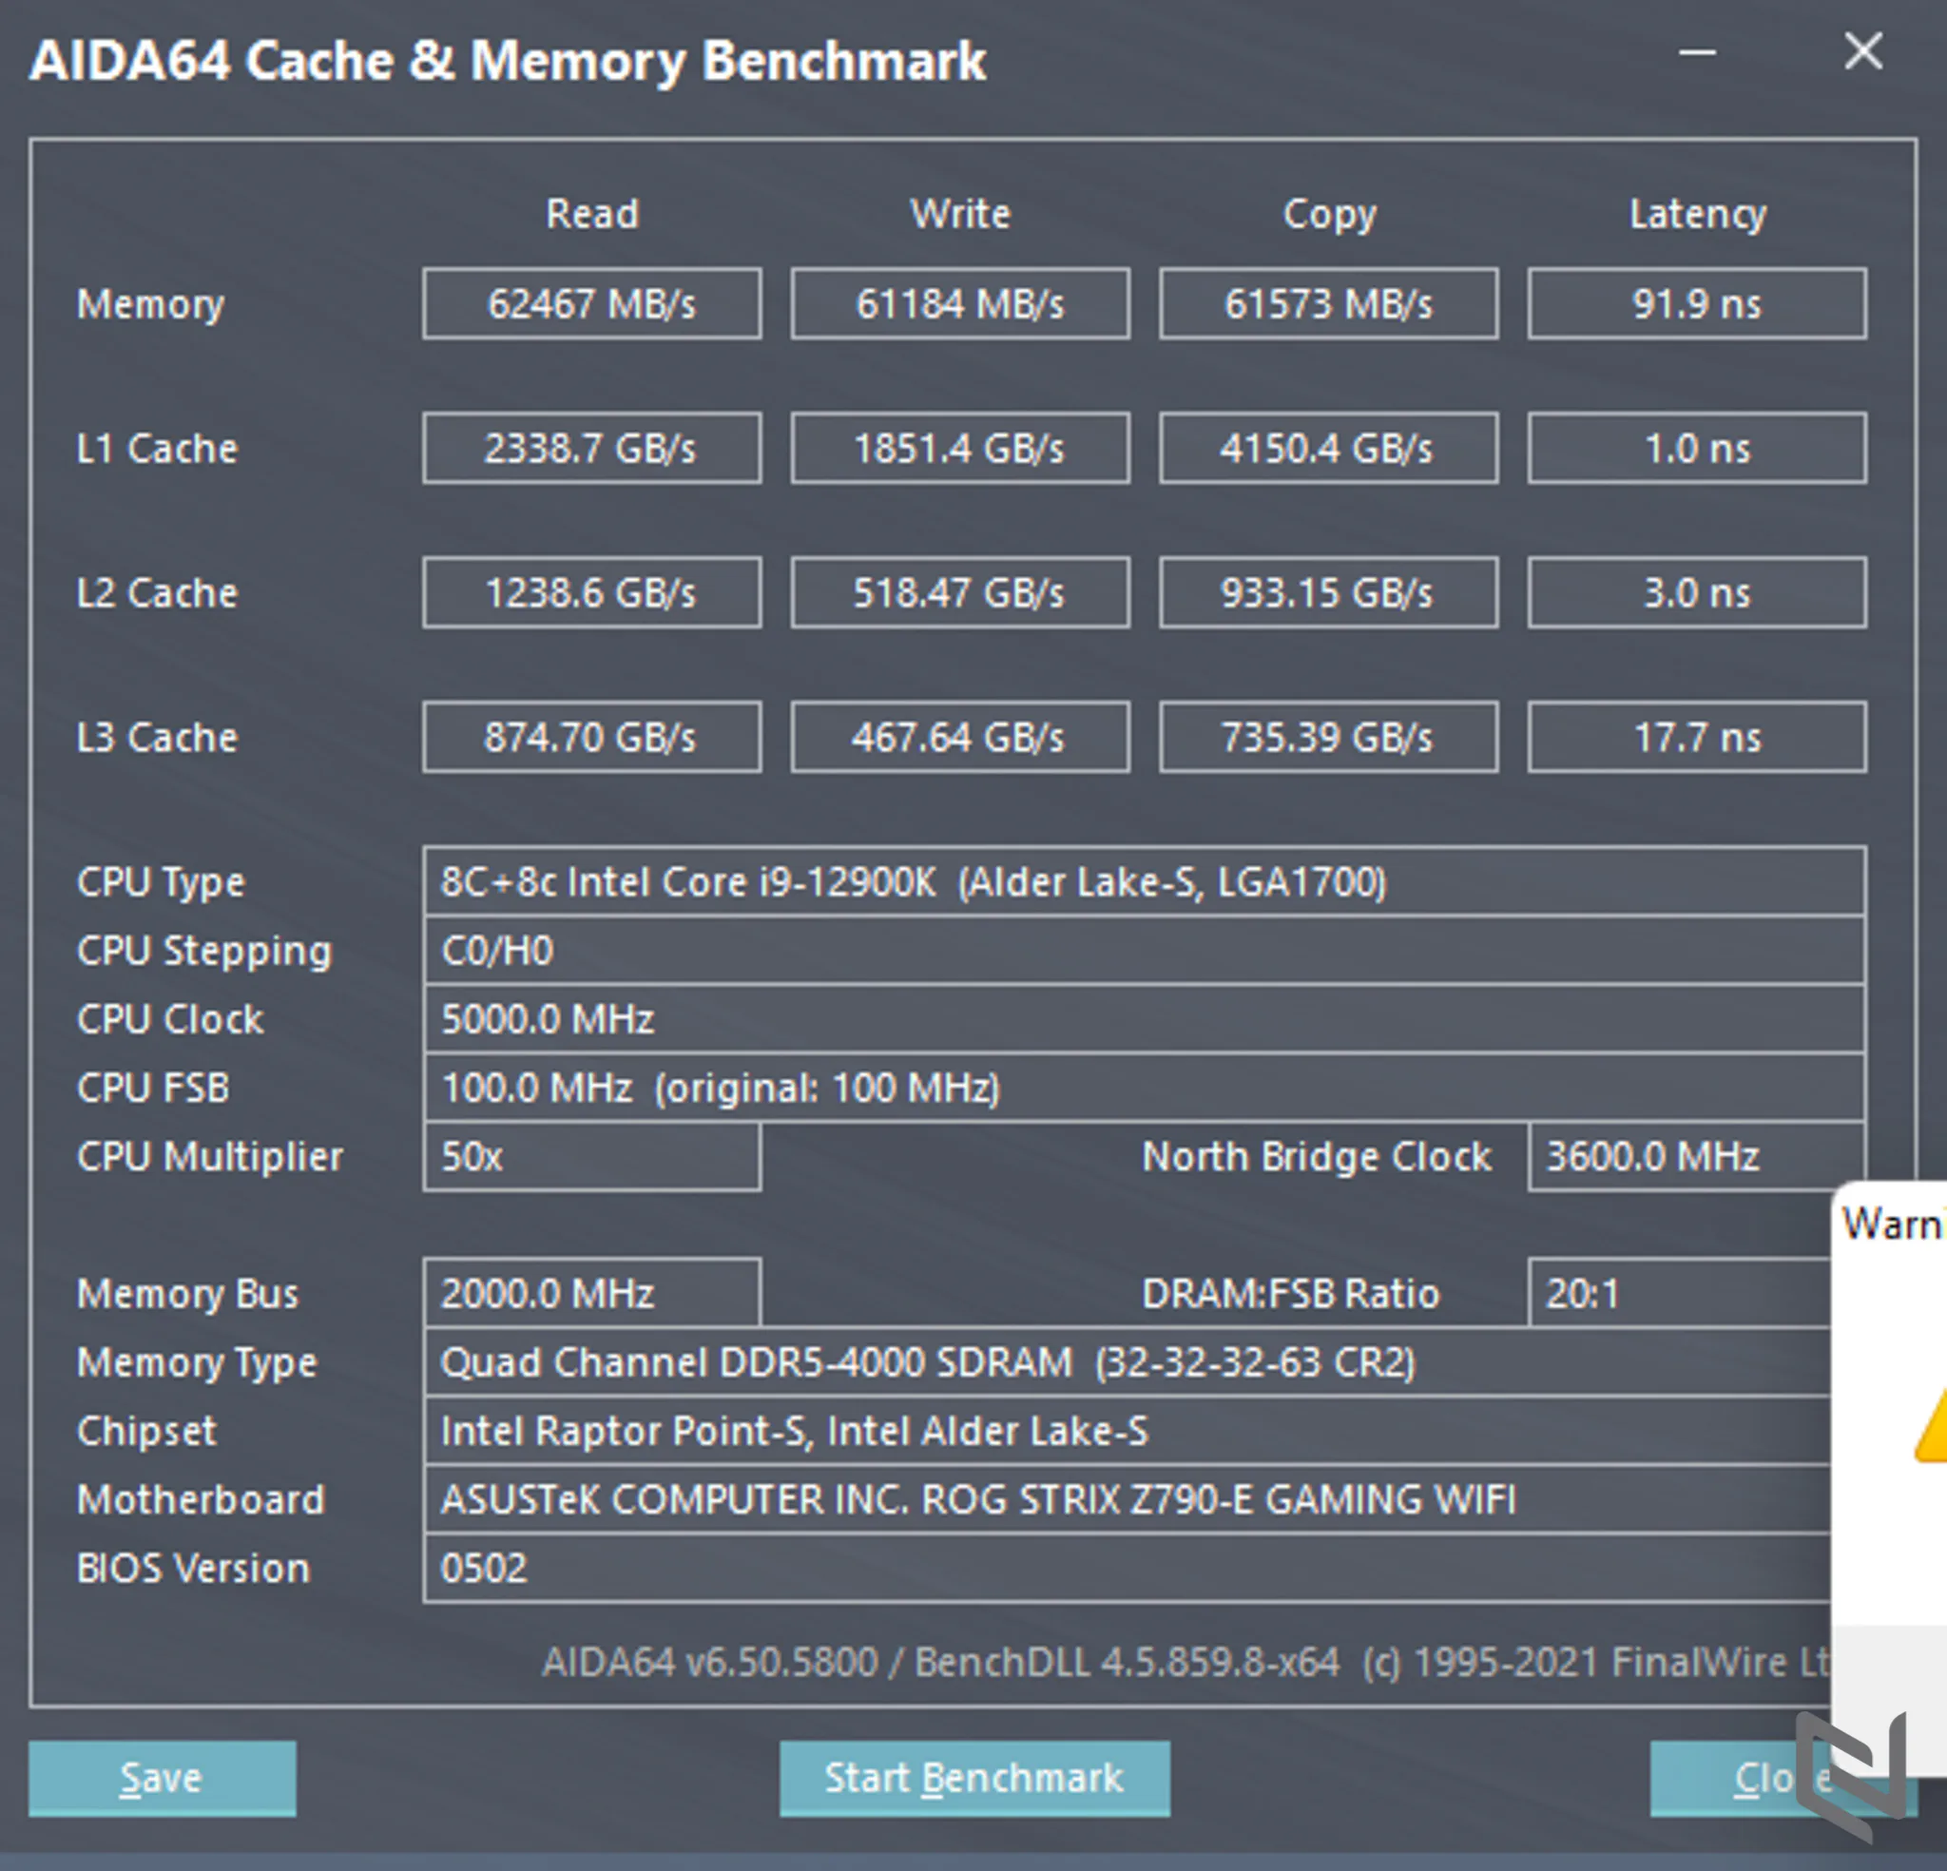This screenshot has width=1947, height=1871.
Task: Click the Memory row label
Action: pyautogui.click(x=151, y=304)
